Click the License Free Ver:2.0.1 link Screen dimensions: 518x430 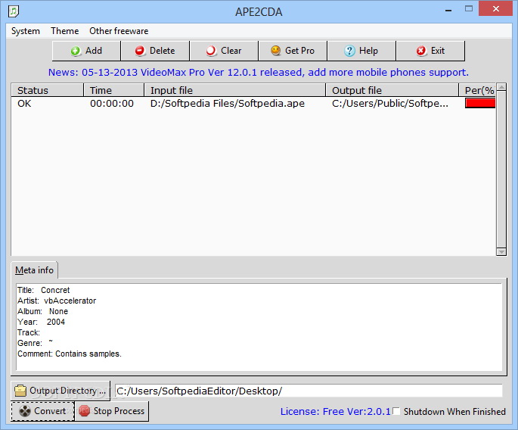tap(336, 412)
